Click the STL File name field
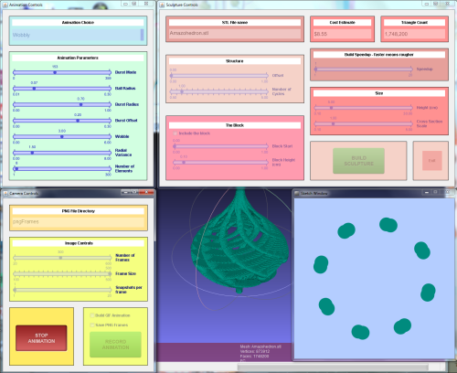 tap(235, 34)
